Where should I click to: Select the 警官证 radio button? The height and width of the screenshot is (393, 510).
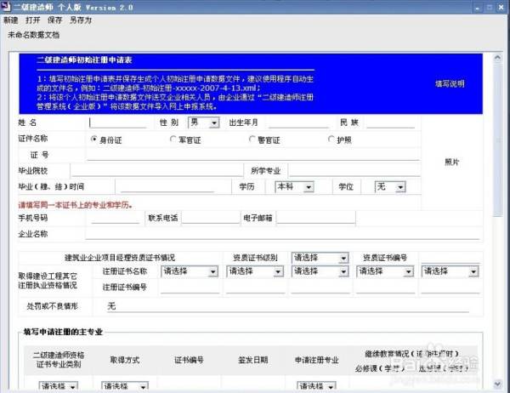pos(252,139)
